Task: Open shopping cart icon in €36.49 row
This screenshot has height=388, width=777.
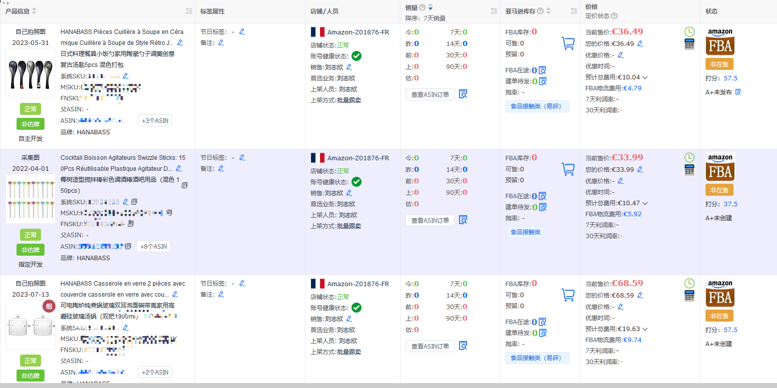Action: (x=568, y=43)
